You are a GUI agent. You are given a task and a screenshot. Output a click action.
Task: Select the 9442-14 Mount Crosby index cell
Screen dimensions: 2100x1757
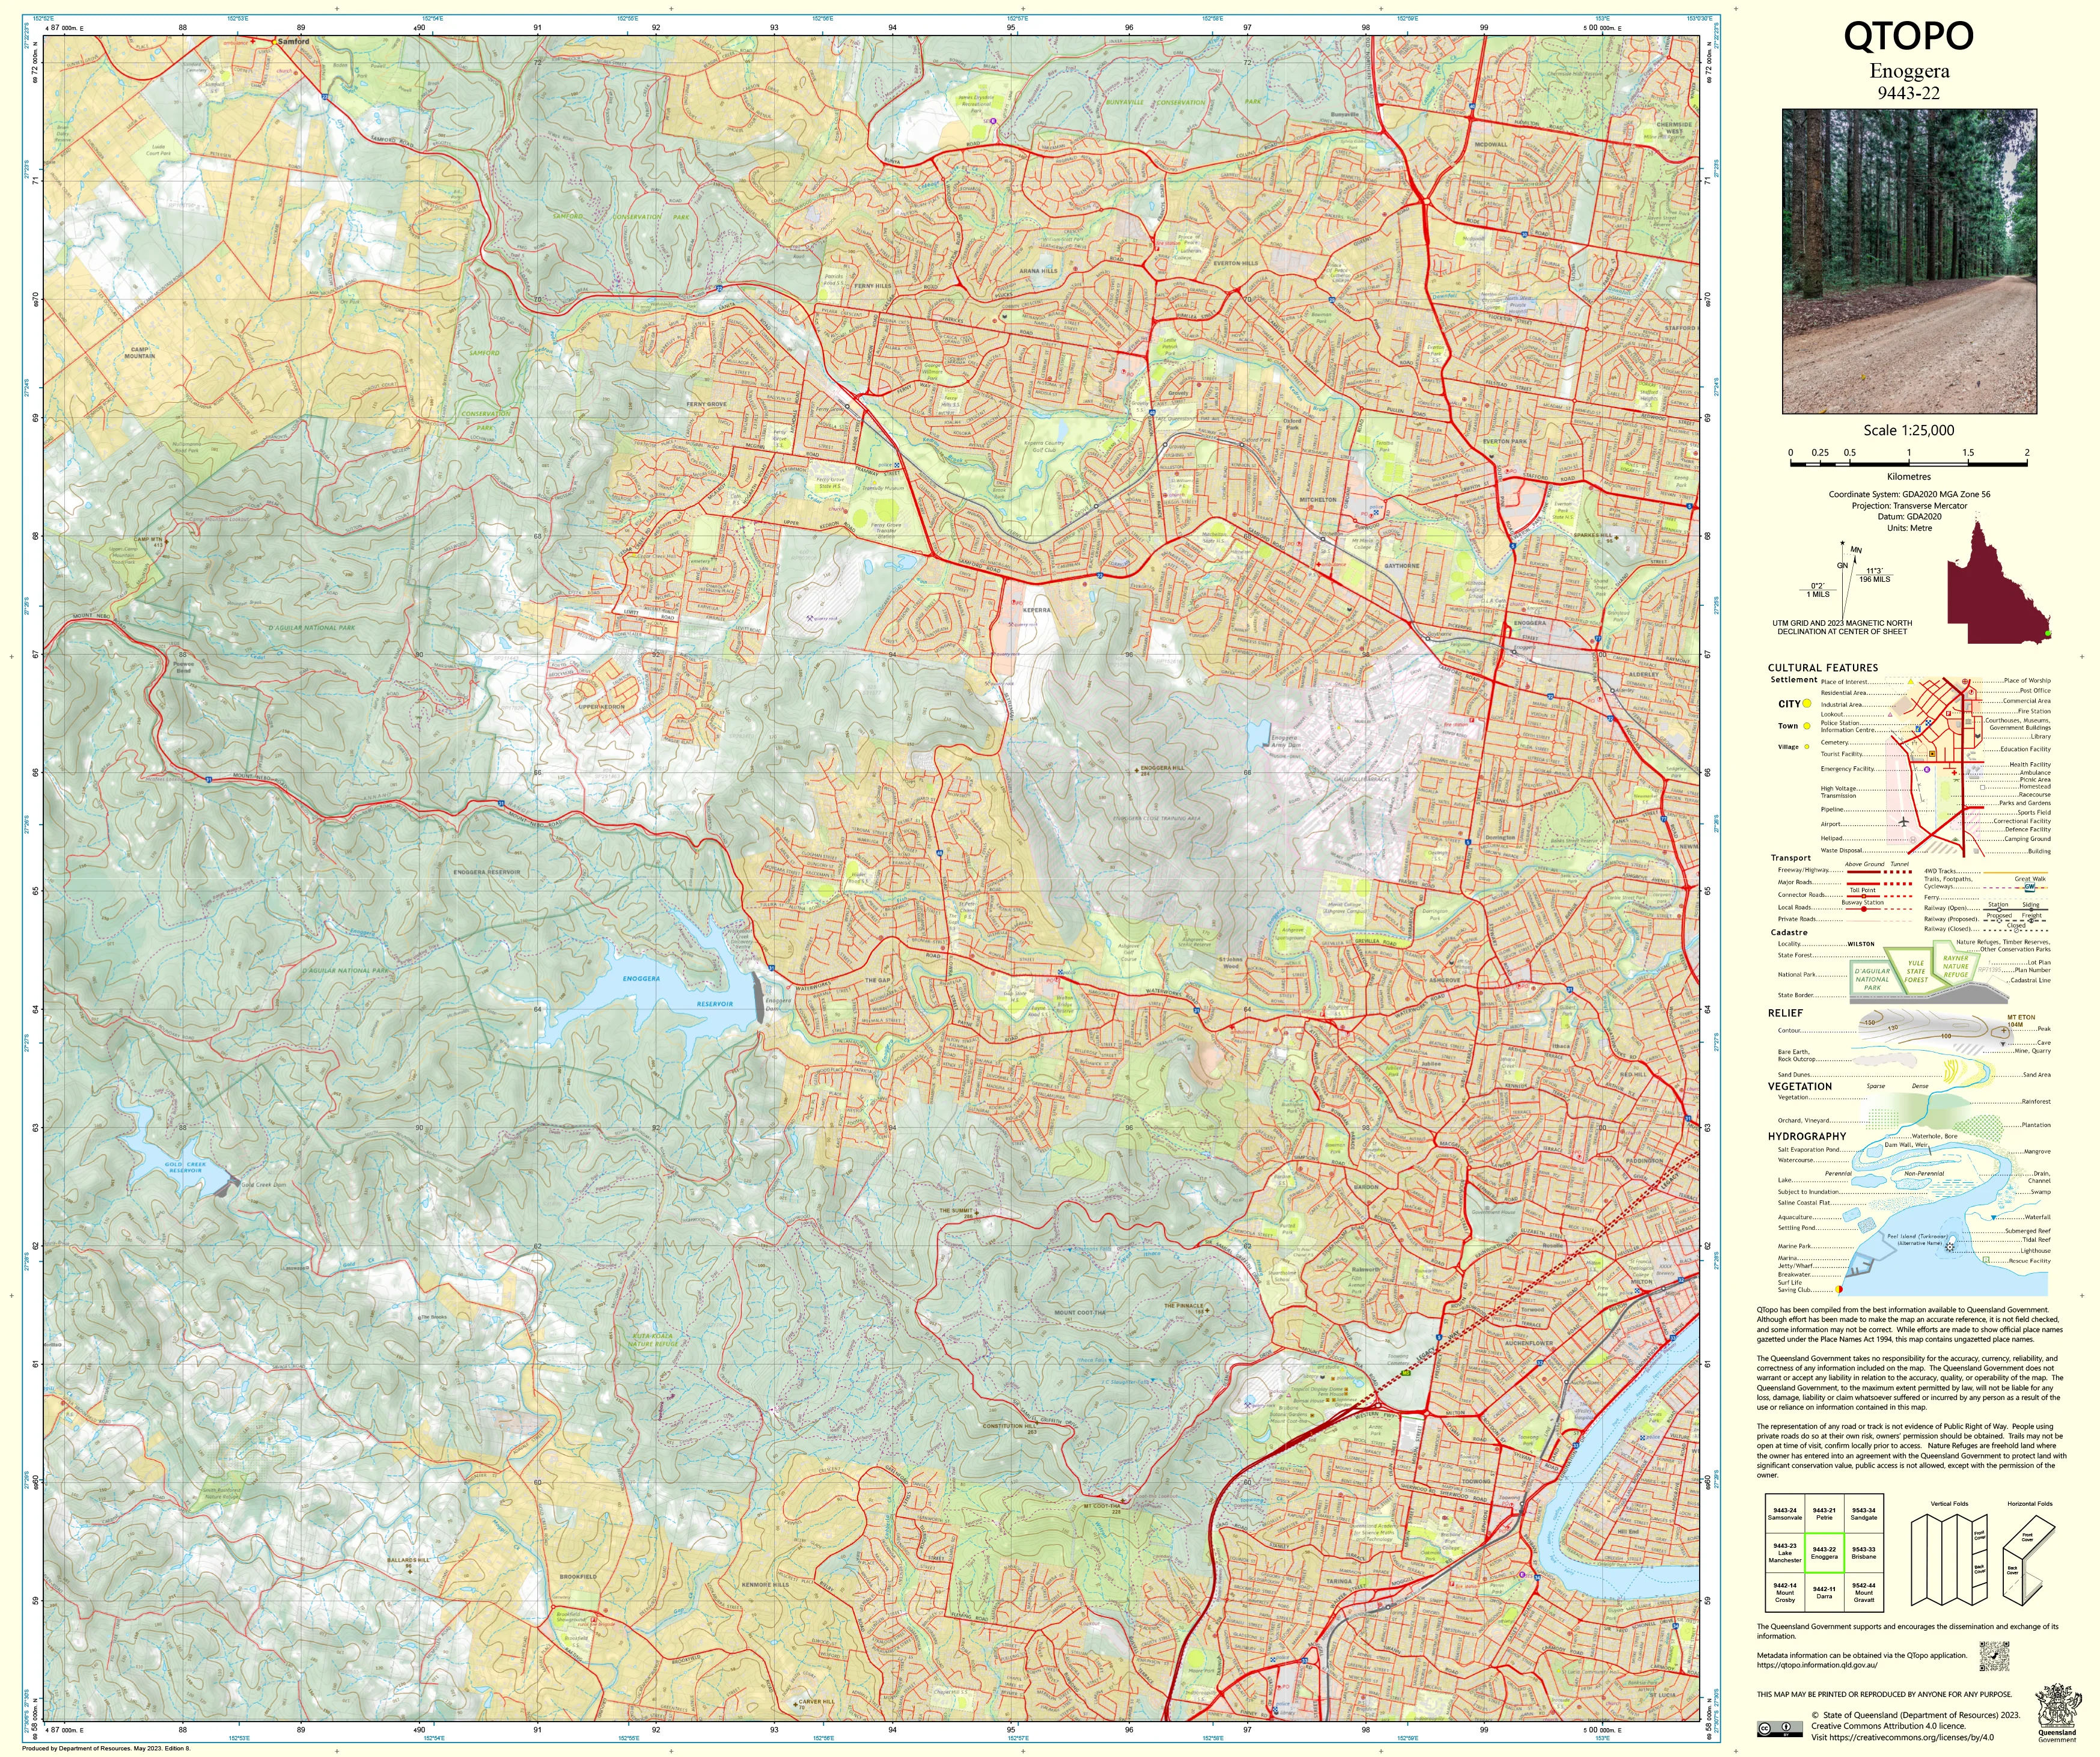tap(1784, 1592)
